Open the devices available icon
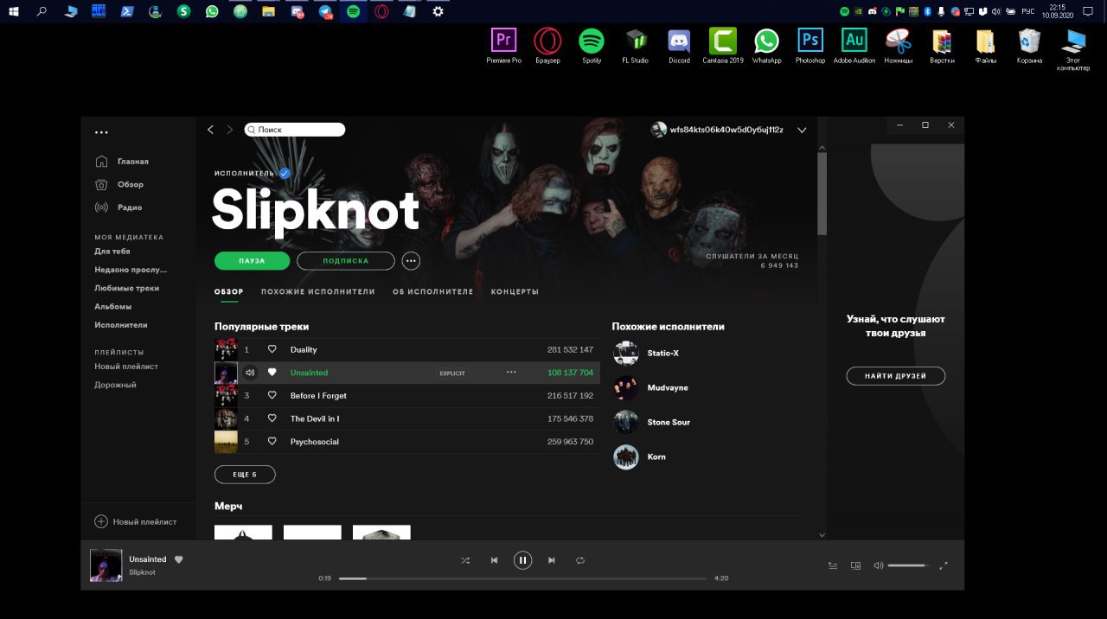Image resolution: width=1107 pixels, height=619 pixels. point(855,565)
